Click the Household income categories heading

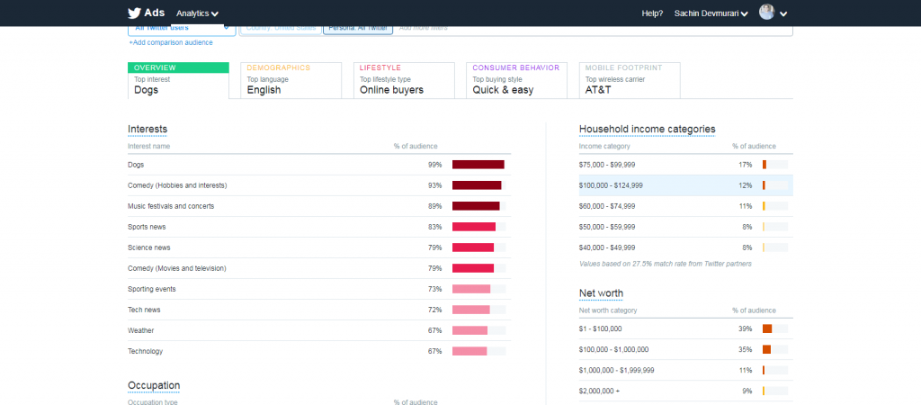coord(648,129)
